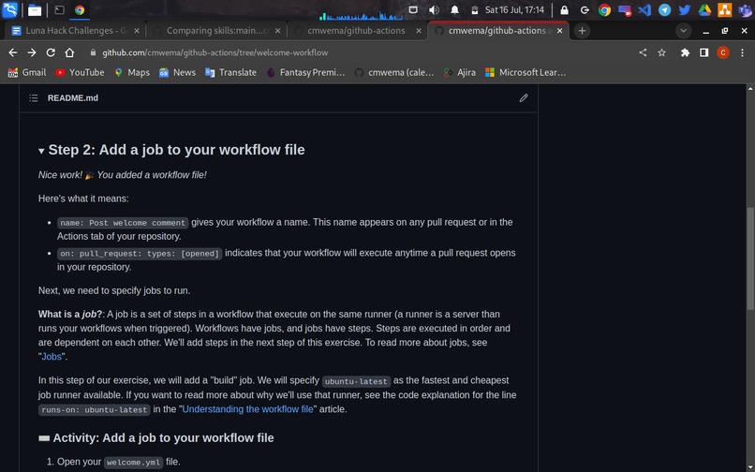755x472 pixels.
Task: Open the Chrome profile avatar C
Action: point(723,52)
